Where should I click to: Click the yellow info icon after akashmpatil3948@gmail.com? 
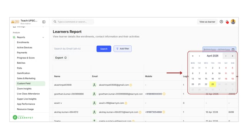pos(131,85)
